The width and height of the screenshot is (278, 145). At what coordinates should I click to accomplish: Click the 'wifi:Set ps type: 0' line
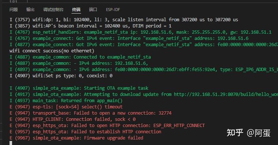pyautogui.click(x=61, y=76)
